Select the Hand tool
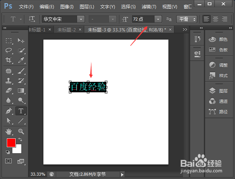Screen dimensions: 235x179 [x=9, y=132]
